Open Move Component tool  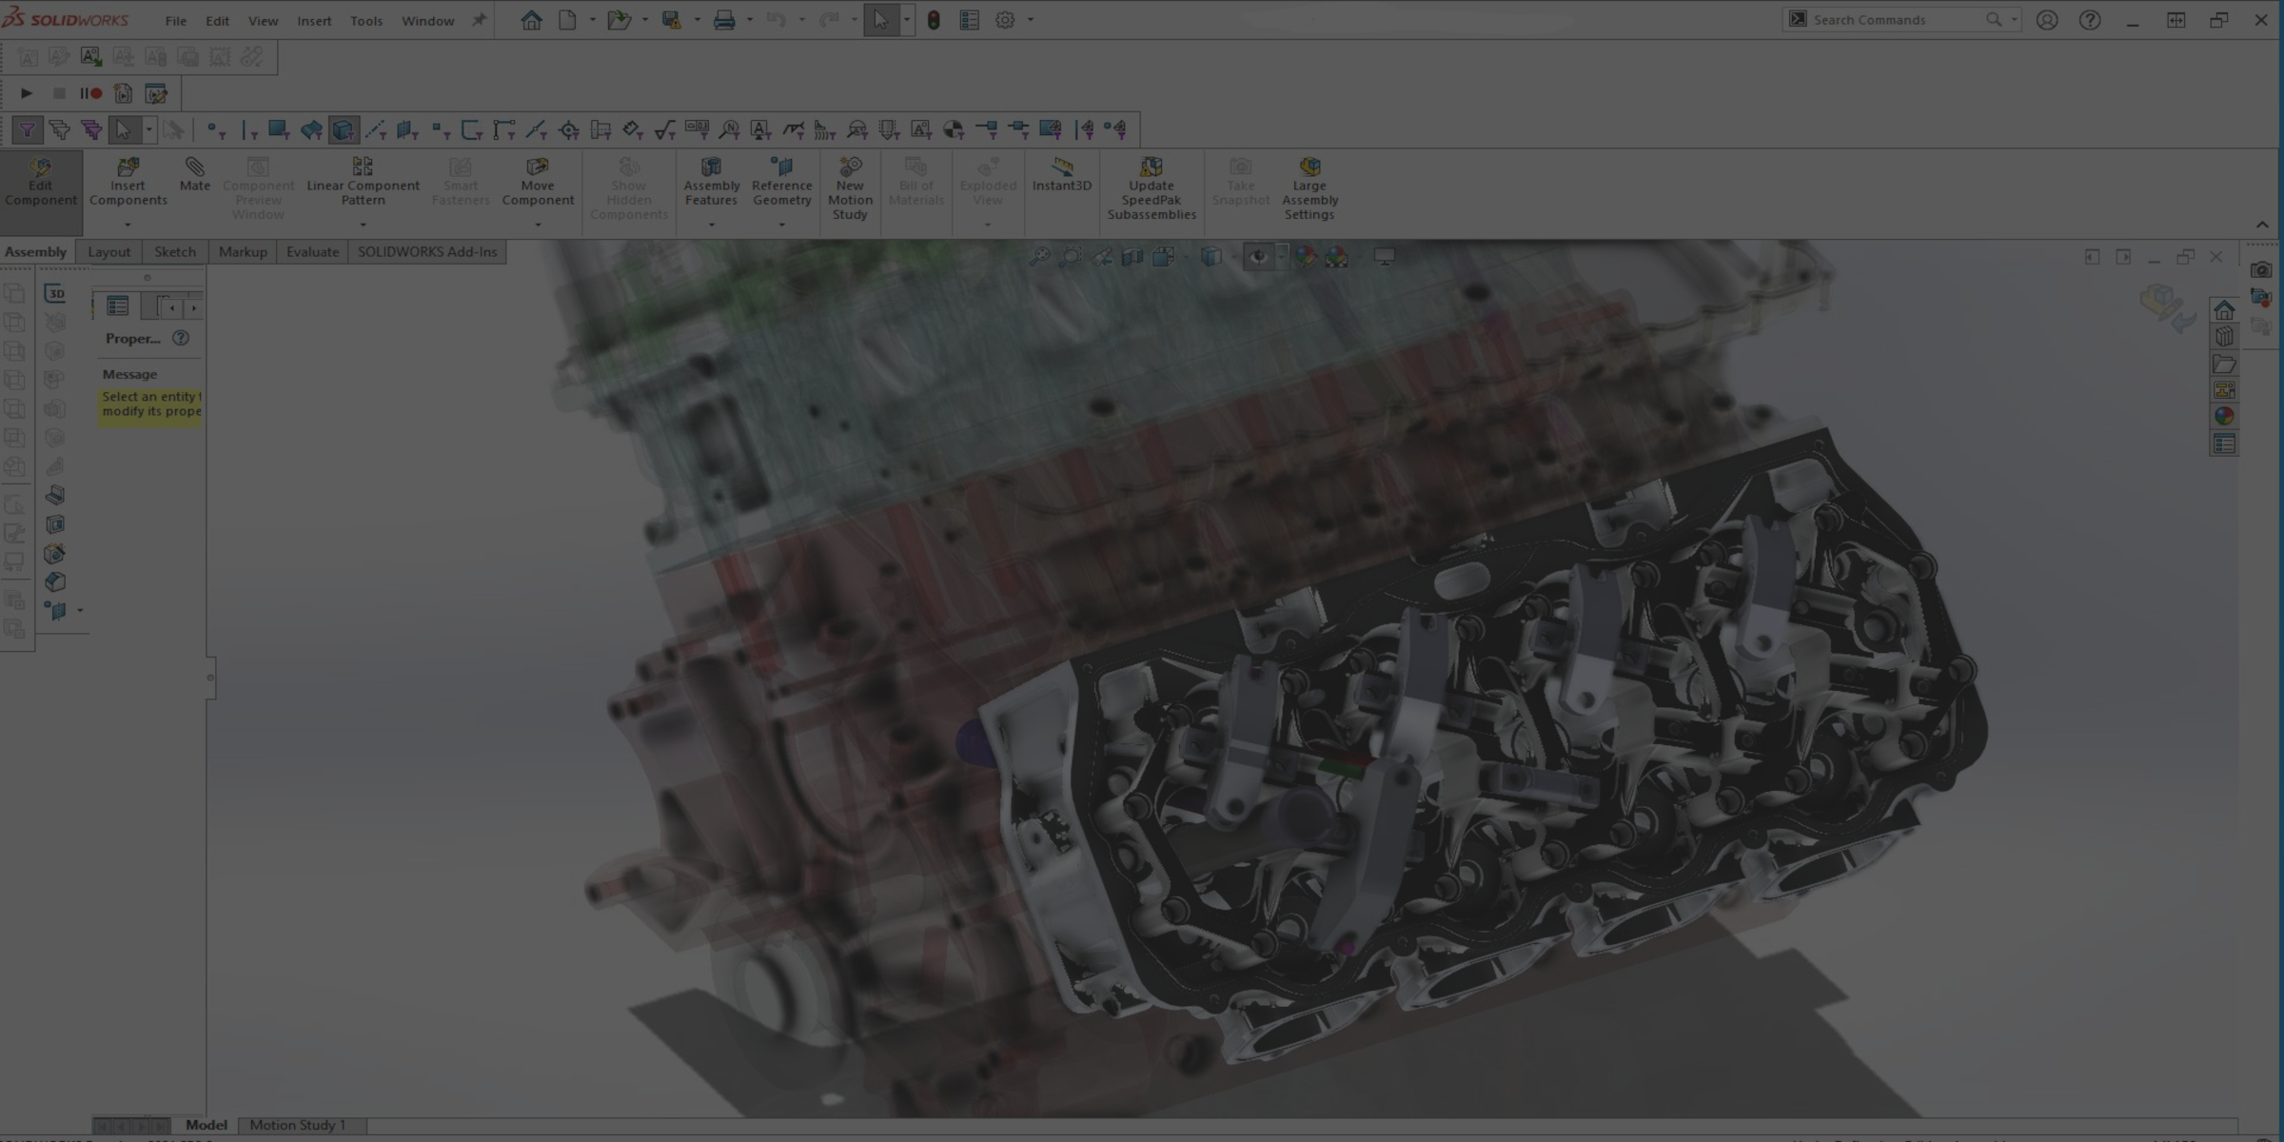coord(538,181)
